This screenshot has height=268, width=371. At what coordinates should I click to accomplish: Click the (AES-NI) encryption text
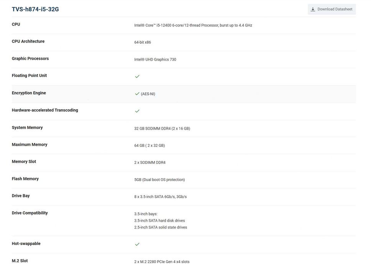pyautogui.click(x=148, y=94)
